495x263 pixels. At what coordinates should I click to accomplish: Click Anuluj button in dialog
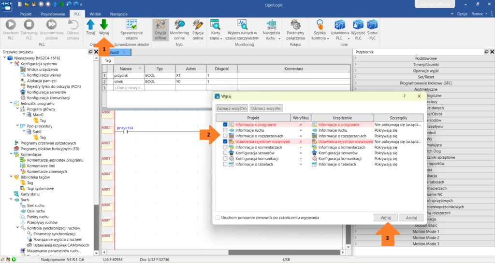click(x=411, y=218)
